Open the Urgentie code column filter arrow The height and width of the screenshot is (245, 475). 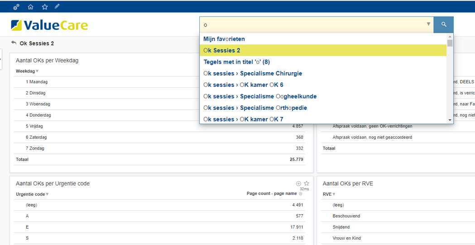click(x=47, y=194)
